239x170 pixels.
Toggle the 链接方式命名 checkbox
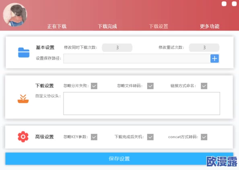click(204, 86)
